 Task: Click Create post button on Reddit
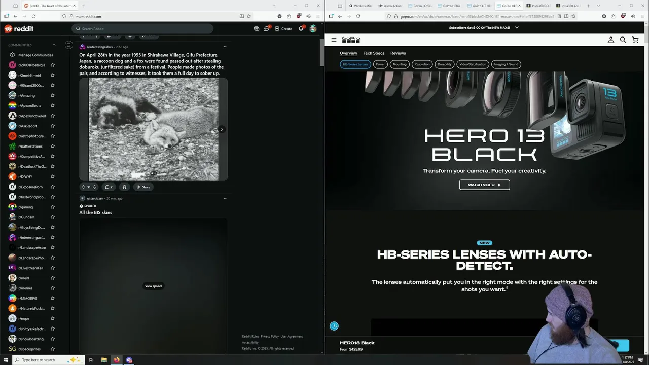[x=283, y=28]
